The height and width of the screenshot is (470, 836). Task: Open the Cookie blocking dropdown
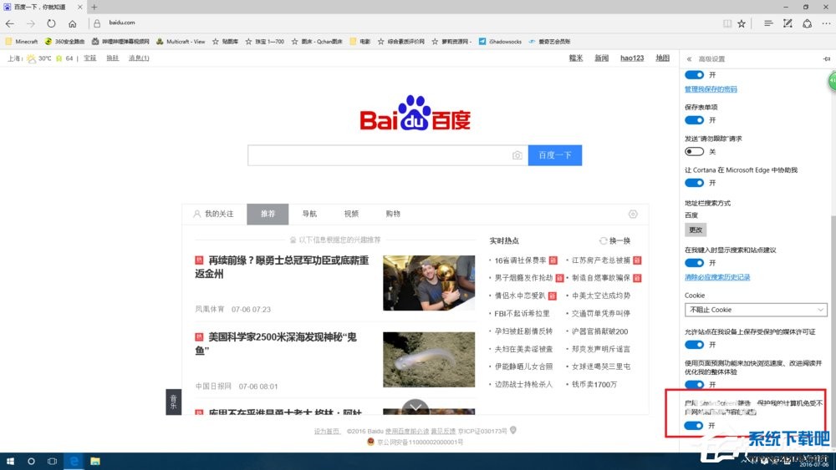756,310
